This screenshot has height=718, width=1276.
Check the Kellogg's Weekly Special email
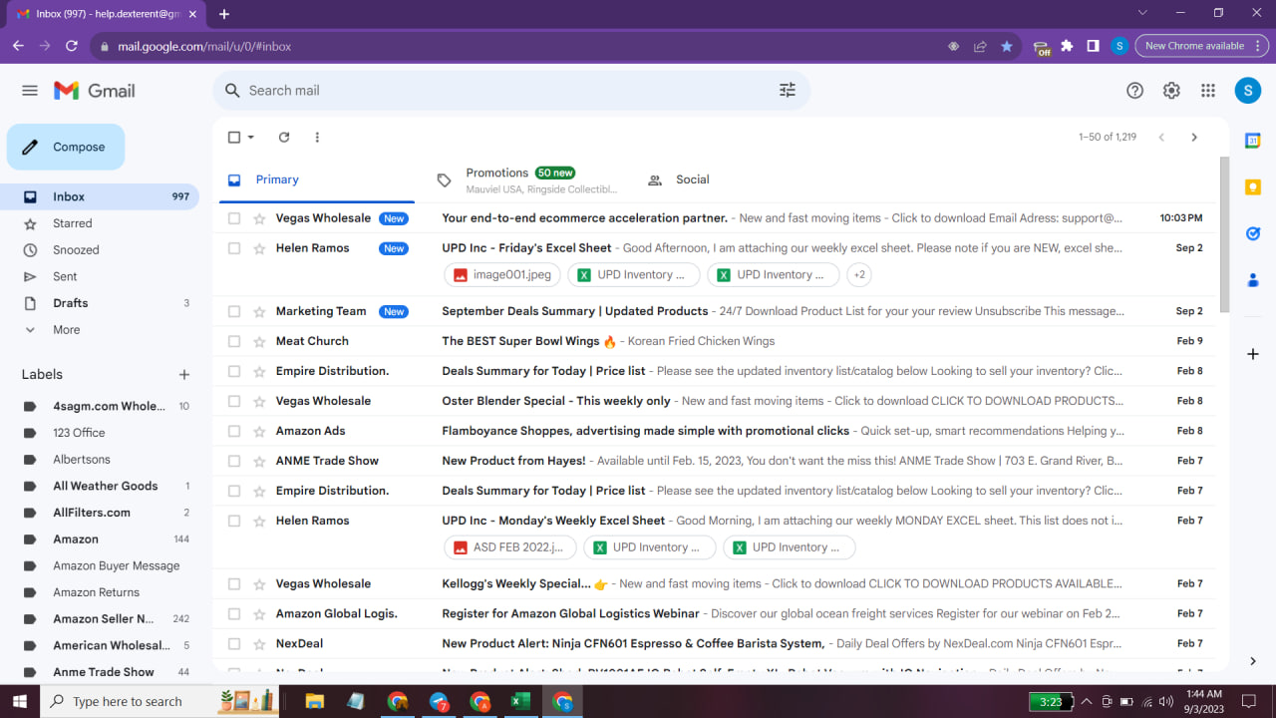click(x=234, y=583)
